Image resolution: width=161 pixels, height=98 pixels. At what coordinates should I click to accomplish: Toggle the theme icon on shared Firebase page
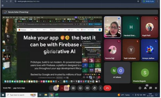coord(65,30)
